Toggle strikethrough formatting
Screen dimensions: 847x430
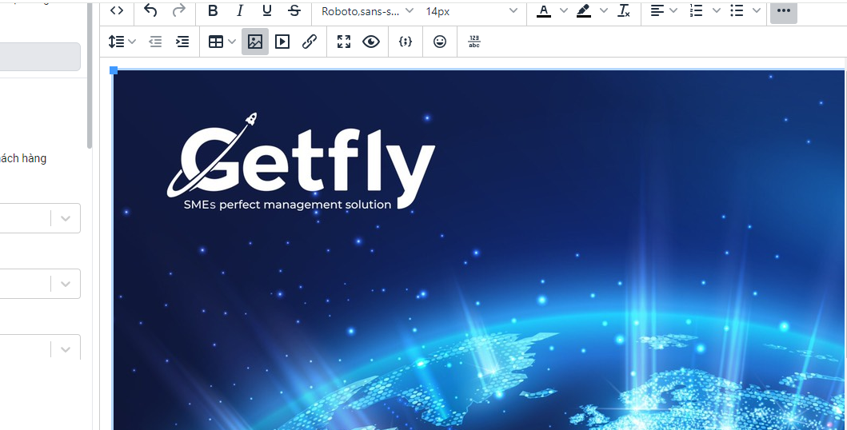click(x=294, y=11)
